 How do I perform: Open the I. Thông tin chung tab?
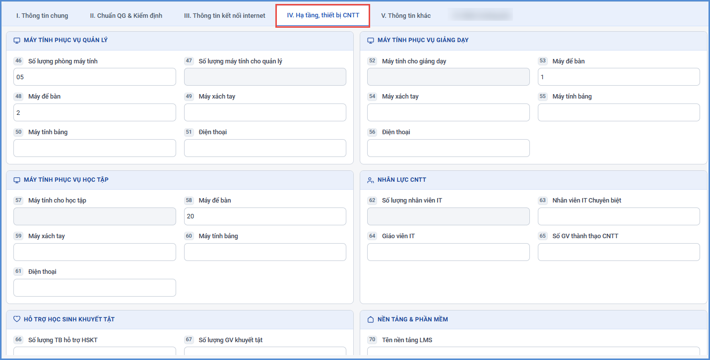click(42, 15)
